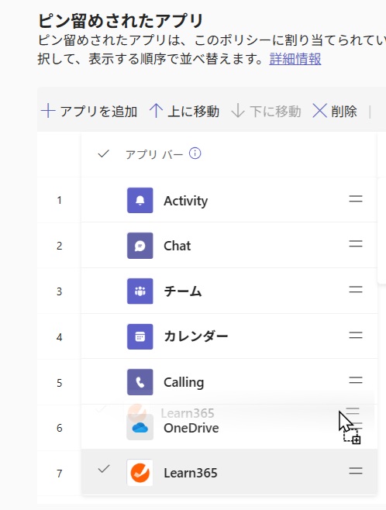The height and width of the screenshot is (510, 386).
Task: Click the Chat bubble icon
Action: 140,246
